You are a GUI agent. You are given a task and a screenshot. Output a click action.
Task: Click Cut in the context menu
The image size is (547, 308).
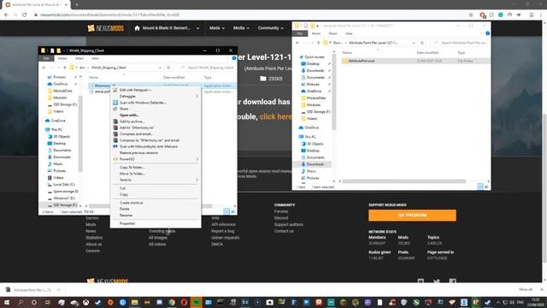point(122,188)
